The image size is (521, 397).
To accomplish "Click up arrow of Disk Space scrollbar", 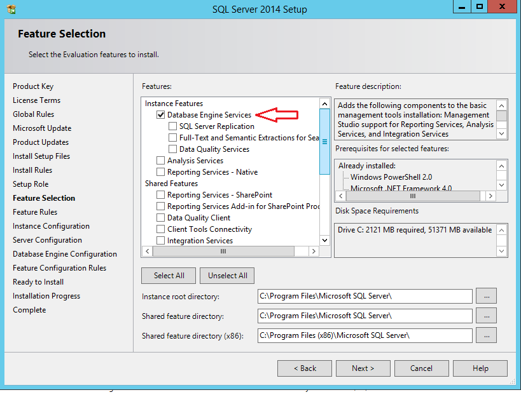I will 501,230.
